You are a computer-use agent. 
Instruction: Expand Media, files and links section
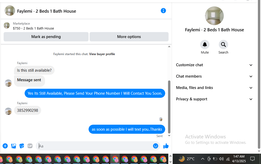click(x=214, y=88)
